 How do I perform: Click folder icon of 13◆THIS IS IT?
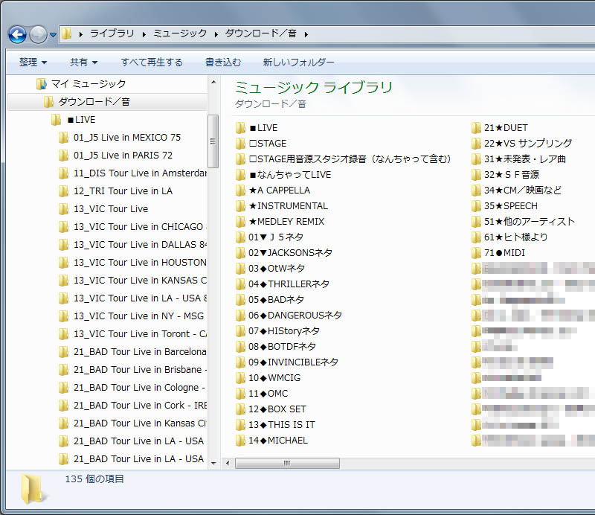click(x=240, y=425)
